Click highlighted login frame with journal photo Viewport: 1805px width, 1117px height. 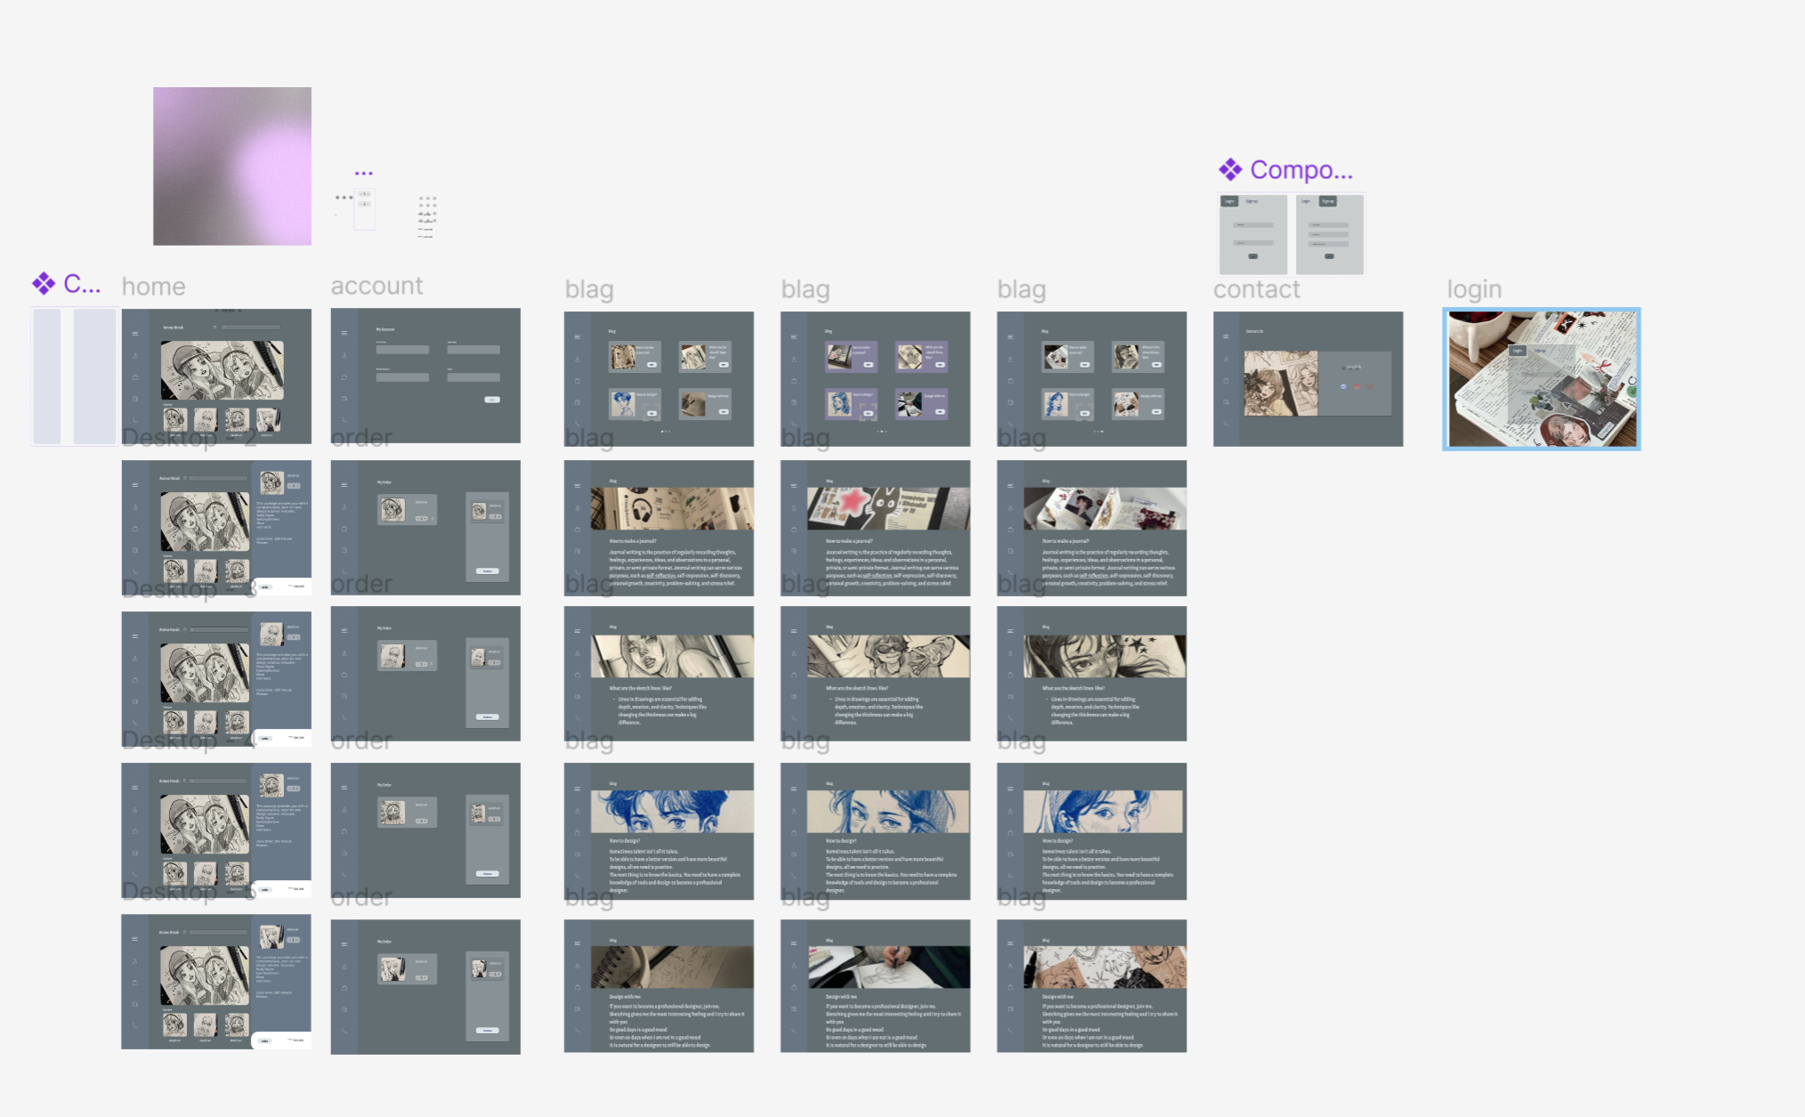1541,379
